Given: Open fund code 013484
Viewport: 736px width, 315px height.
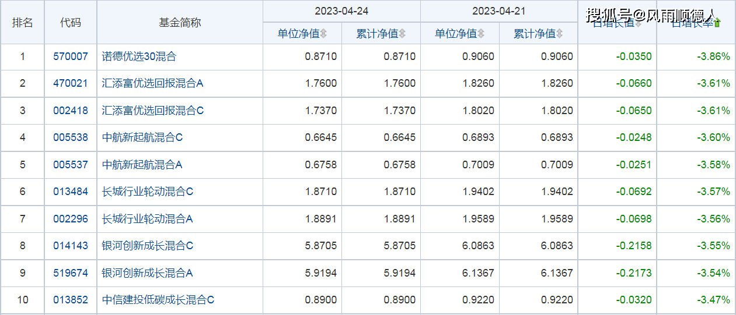Looking at the screenshot, I should [x=71, y=192].
